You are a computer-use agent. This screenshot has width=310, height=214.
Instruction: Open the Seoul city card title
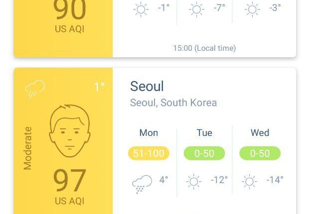tap(147, 86)
